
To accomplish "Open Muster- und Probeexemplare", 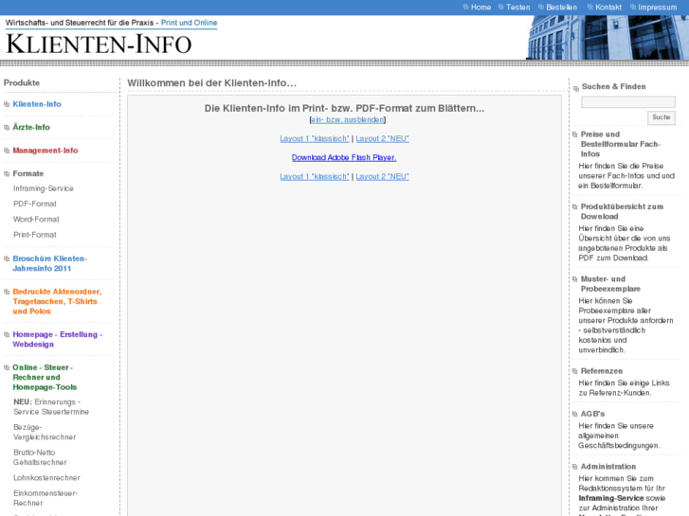I will (610, 284).
